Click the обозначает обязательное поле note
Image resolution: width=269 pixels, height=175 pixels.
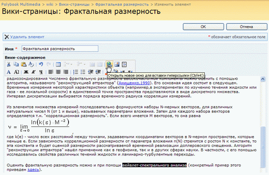(x=238, y=37)
